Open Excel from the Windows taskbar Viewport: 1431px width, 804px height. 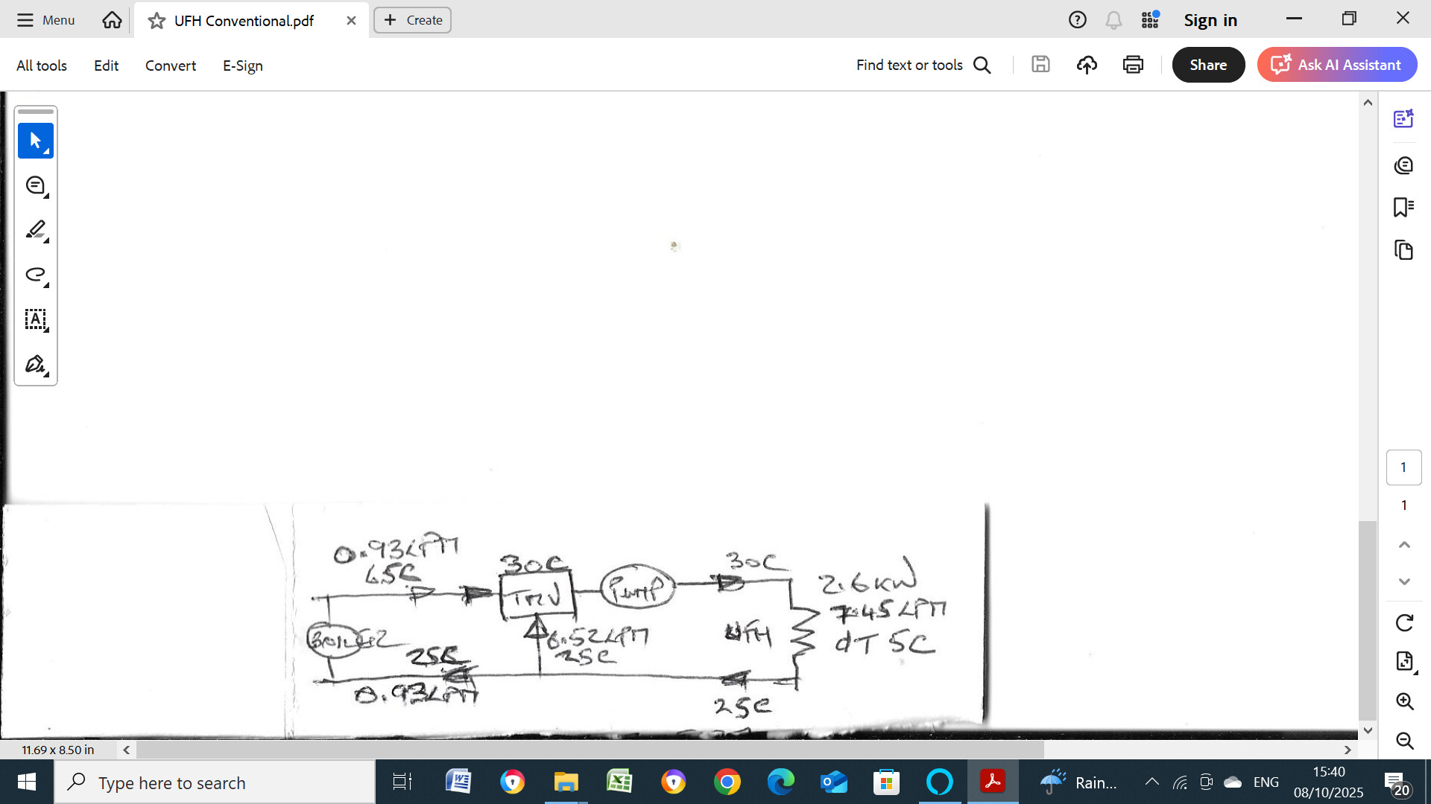tap(619, 782)
